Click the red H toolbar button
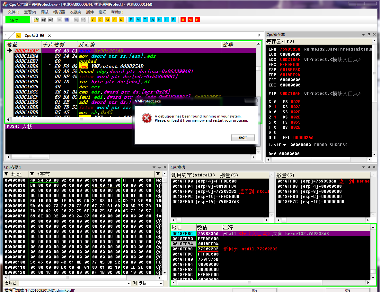 click(197, 20)
